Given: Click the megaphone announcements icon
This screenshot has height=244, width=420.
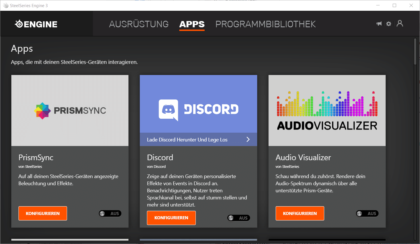Looking at the screenshot, I should click(379, 24).
